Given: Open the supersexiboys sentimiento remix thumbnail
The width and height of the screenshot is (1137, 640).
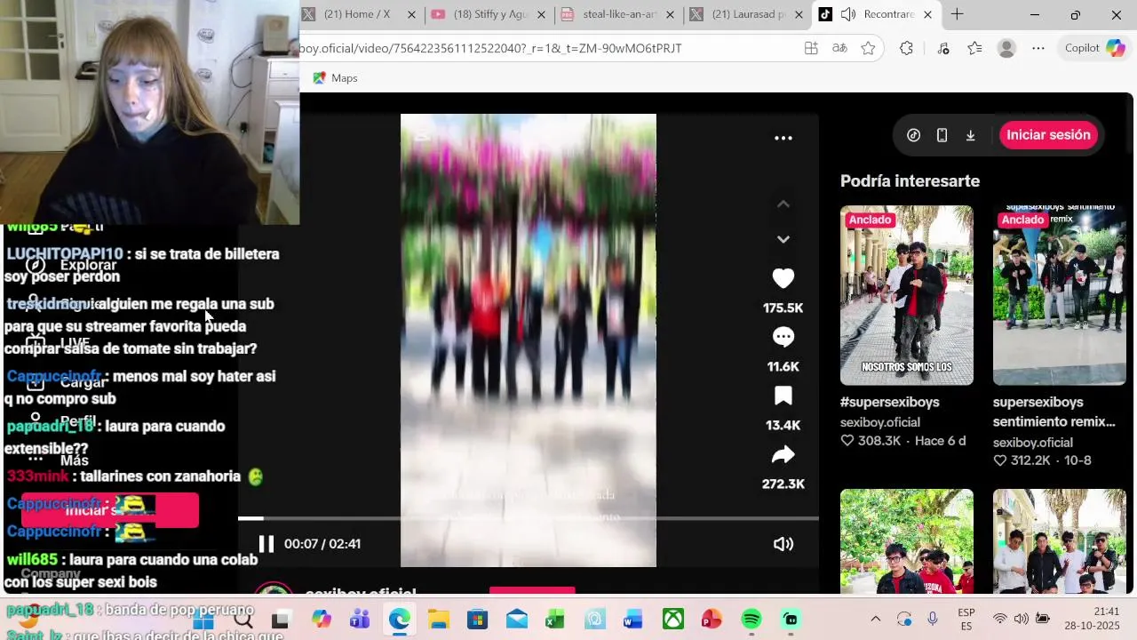Looking at the screenshot, I should click(1059, 295).
